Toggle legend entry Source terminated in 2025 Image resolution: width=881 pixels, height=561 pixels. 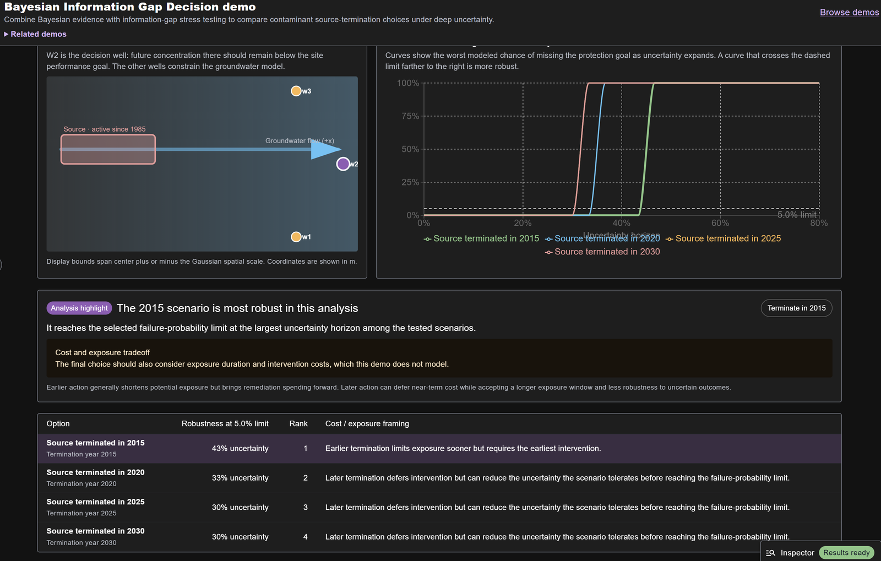[x=723, y=238]
